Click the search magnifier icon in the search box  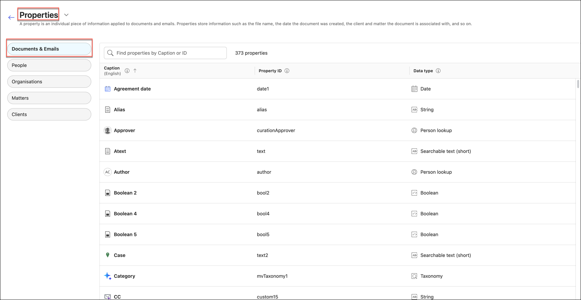110,53
